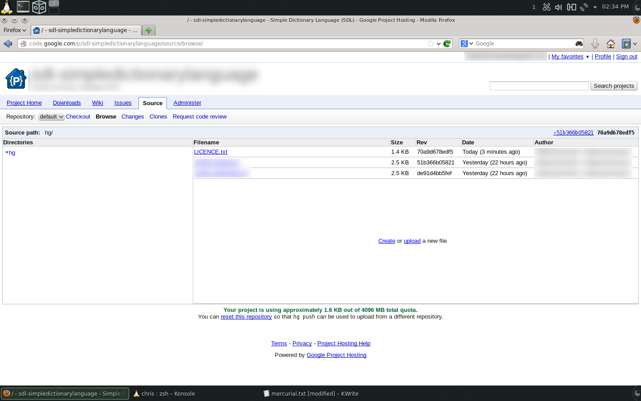Open the Project Home tab
The height and width of the screenshot is (401, 641).
point(24,103)
